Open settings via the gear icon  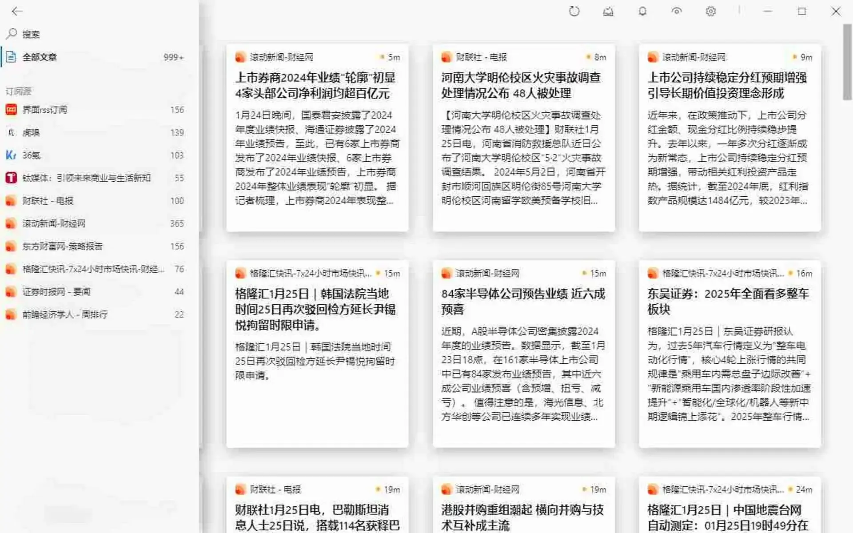click(711, 12)
